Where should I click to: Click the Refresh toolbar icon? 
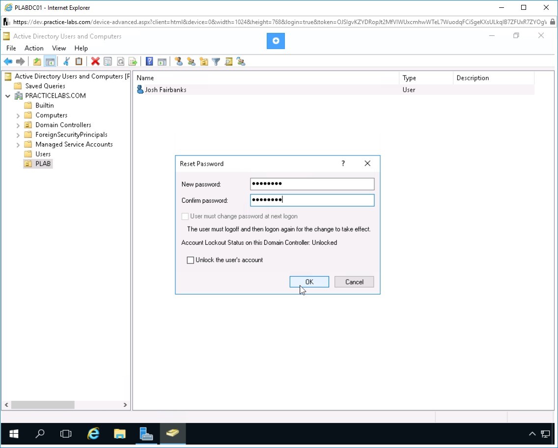coord(121,61)
